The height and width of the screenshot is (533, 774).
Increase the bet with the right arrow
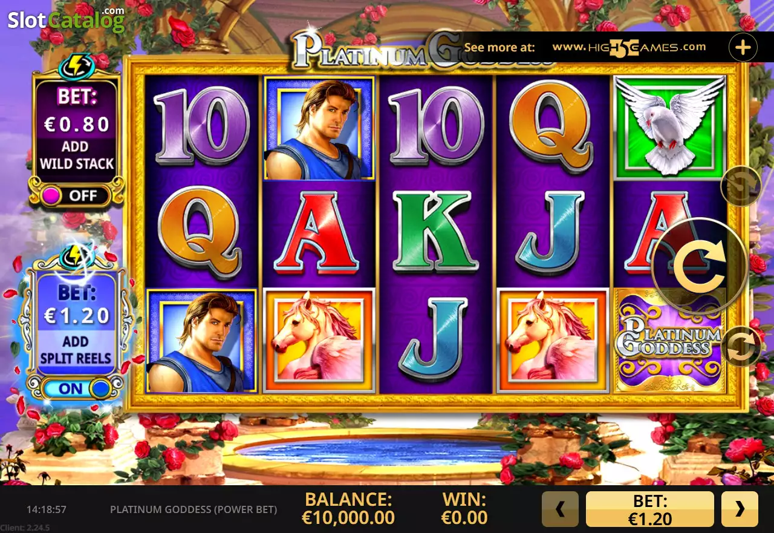click(740, 509)
